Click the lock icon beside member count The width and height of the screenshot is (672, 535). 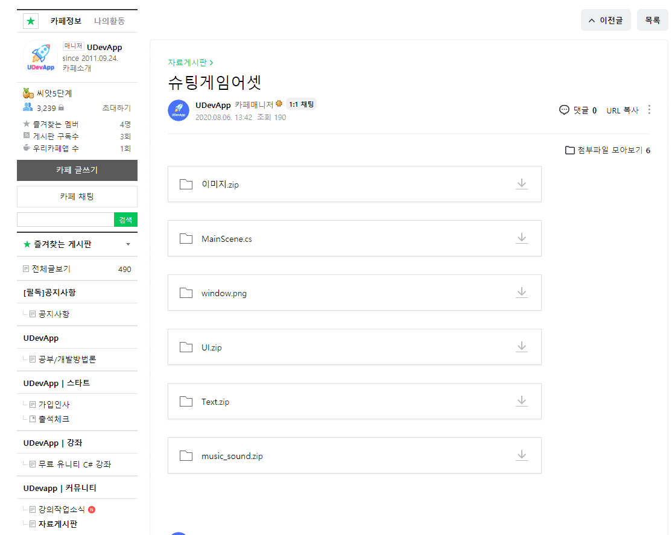[x=62, y=107]
